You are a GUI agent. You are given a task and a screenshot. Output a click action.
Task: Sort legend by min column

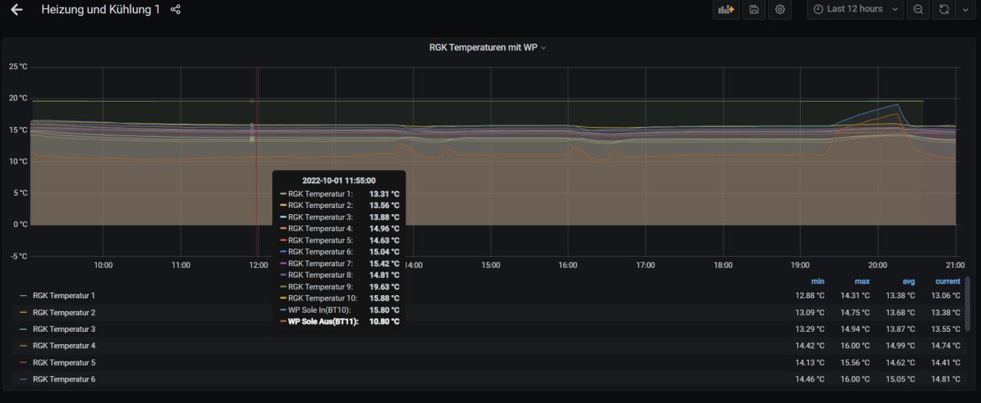(817, 281)
